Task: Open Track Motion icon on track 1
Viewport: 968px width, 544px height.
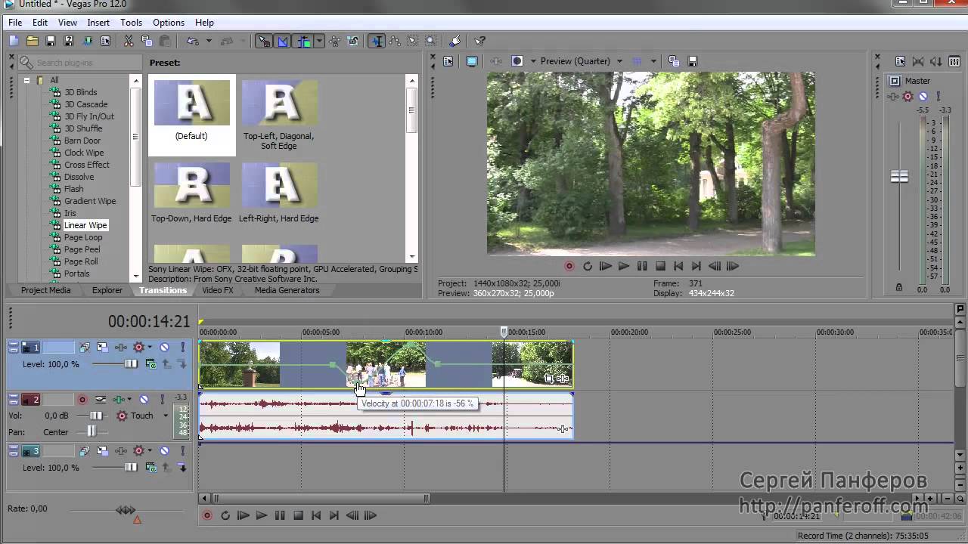Action: (103, 348)
